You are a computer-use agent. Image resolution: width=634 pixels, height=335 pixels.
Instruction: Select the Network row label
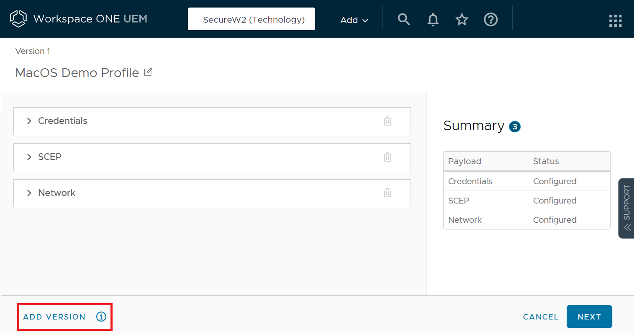pos(57,193)
